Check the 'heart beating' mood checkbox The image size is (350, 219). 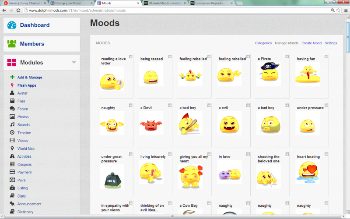click(326, 154)
